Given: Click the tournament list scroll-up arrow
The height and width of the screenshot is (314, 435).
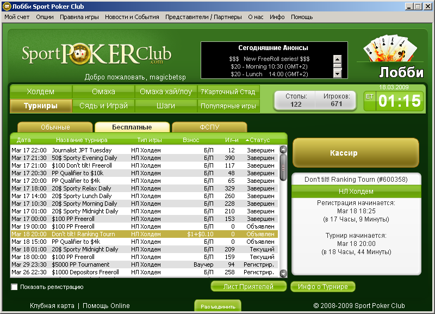Looking at the screenshot, I should (283, 150).
